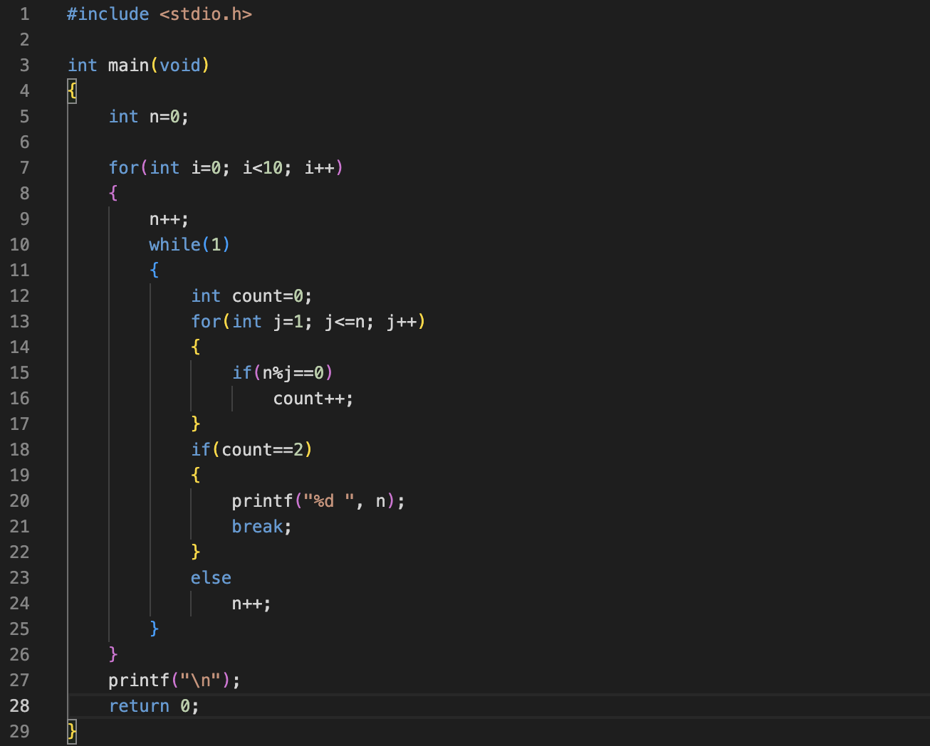Image resolution: width=930 pixels, height=746 pixels.
Task: Click the 'count==2' condition
Action: (263, 450)
